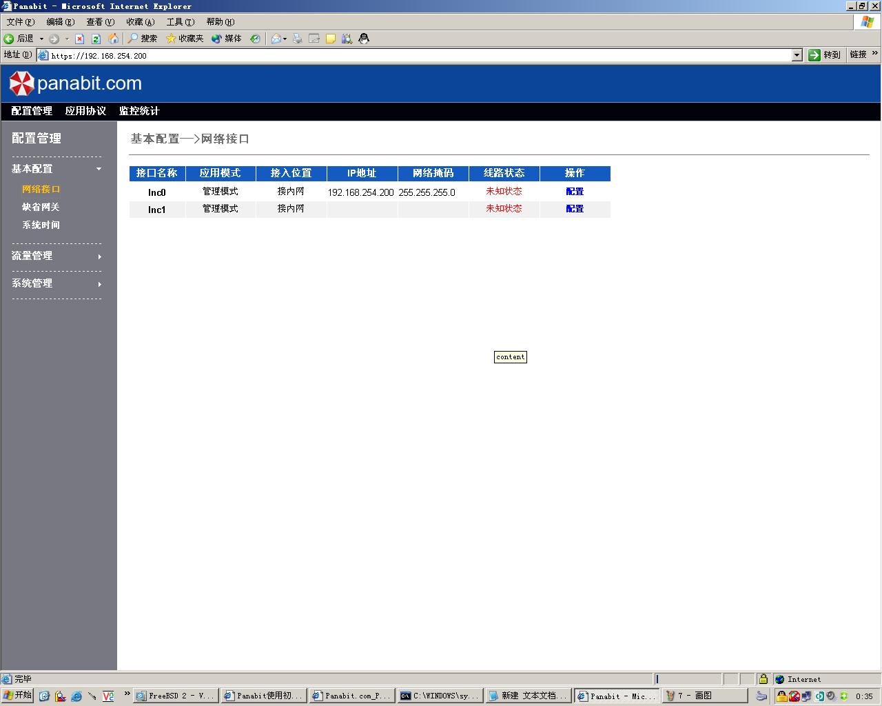Expand the 流量管理 sidebar section

click(x=57, y=256)
